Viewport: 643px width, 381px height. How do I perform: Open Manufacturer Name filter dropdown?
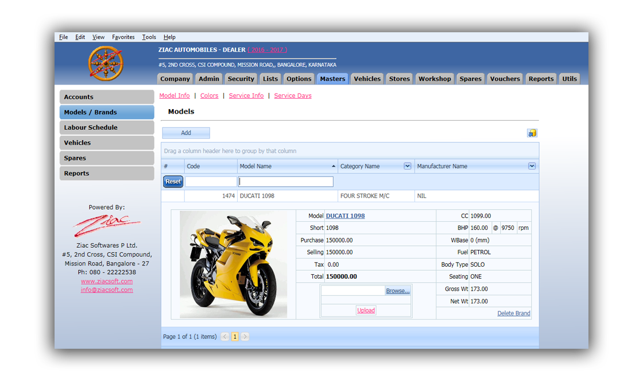[532, 166]
